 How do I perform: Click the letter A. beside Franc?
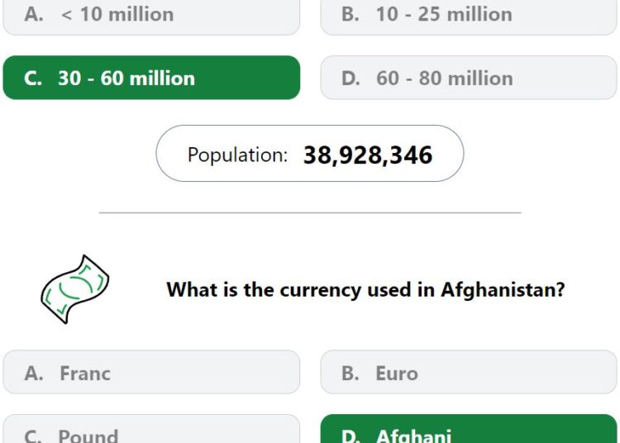point(34,374)
